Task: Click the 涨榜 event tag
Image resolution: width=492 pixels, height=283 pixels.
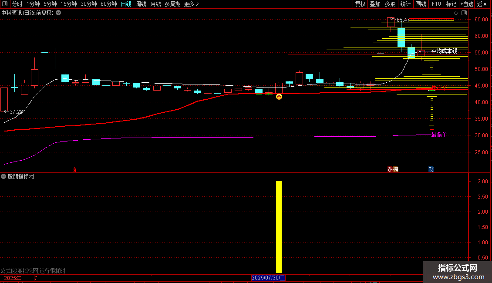Action: click(393, 169)
